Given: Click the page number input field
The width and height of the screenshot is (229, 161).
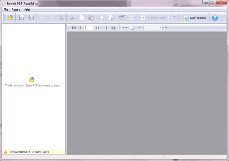Looking at the screenshot, I should 89,28.
